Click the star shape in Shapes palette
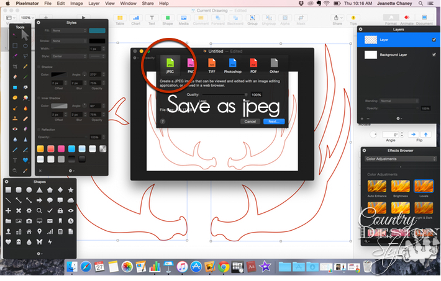Image resolution: width=441 pixels, height=281 pixels. 70,190
